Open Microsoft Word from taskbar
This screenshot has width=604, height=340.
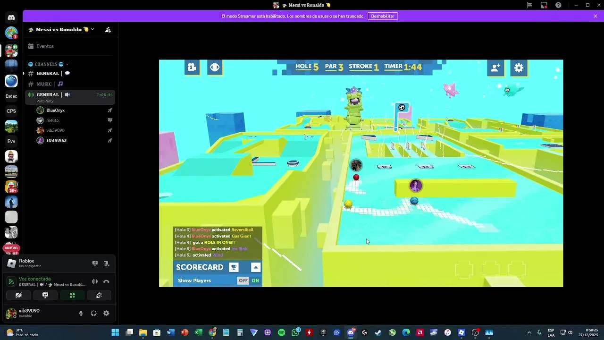click(171, 332)
